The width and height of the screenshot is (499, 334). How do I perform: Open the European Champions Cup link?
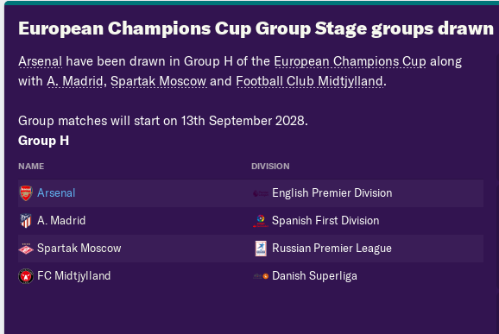(350, 61)
